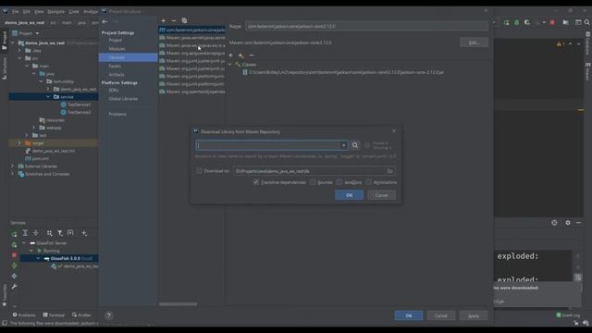This screenshot has width=592, height=333.
Task: Select the Maven org.opentest4j library entry
Action: pyautogui.click(x=191, y=92)
